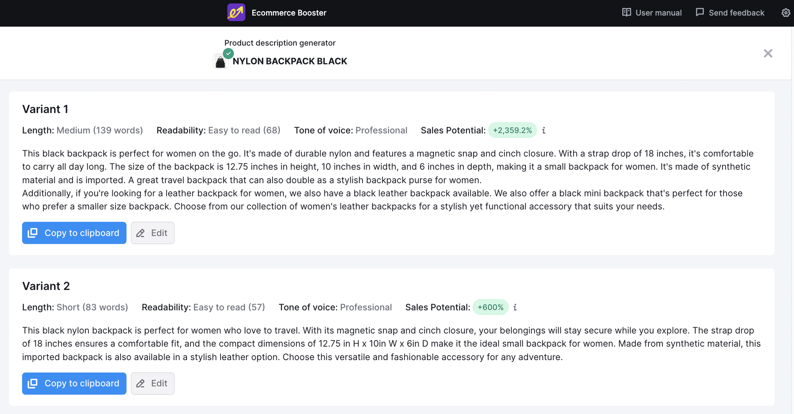
Task: Close the product description generator
Action: 768,53
